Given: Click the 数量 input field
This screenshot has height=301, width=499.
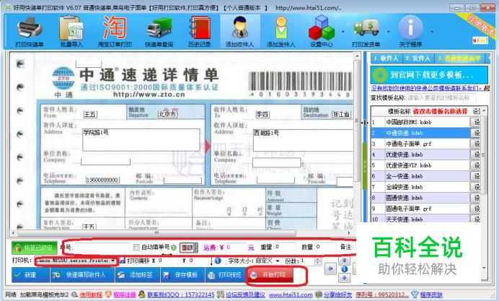Looking at the screenshot, I should (326, 247).
